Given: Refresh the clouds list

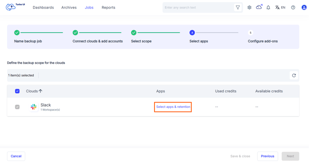Looking at the screenshot, I should [x=294, y=75].
